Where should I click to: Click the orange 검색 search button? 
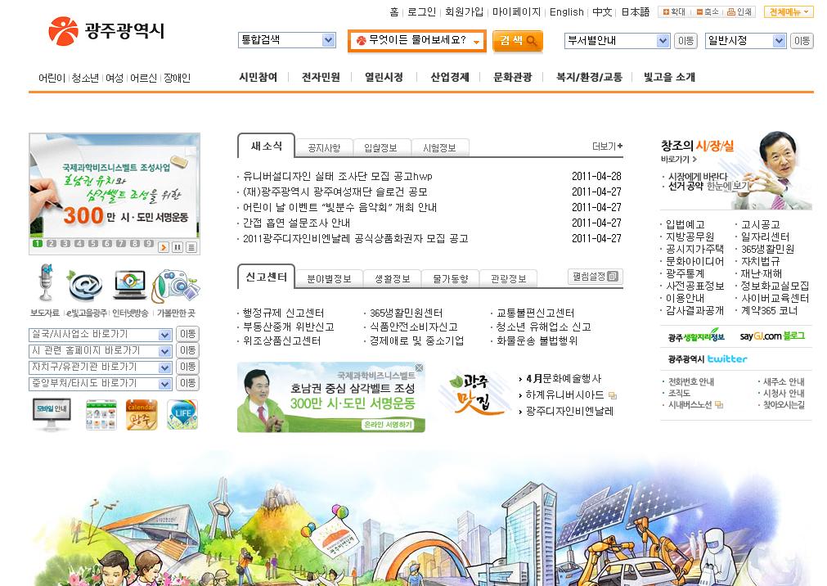[518, 41]
